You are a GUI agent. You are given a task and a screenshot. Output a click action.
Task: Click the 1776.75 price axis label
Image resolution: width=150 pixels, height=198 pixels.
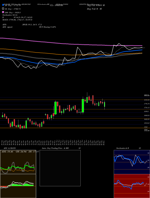[x=147, y=104]
